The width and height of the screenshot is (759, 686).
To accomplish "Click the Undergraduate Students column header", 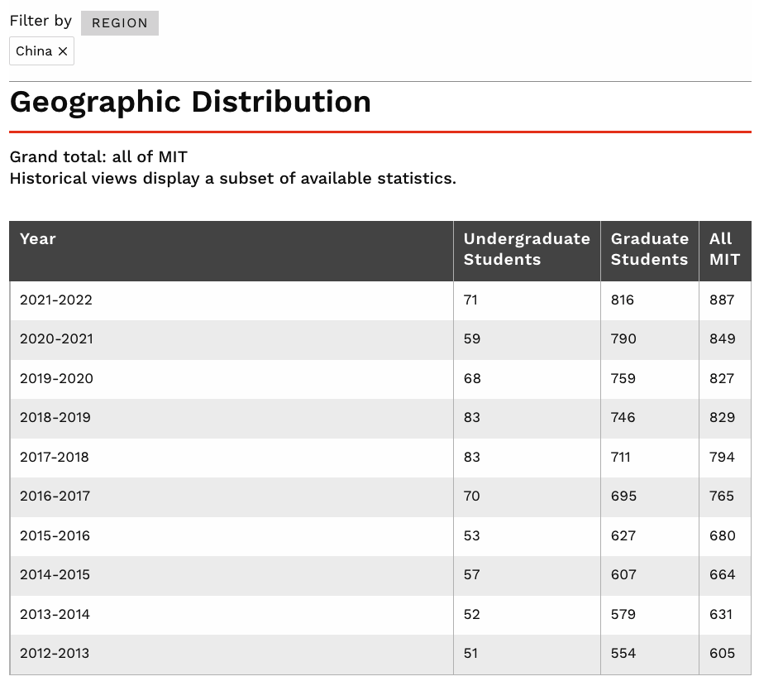I will pyautogui.click(x=527, y=249).
